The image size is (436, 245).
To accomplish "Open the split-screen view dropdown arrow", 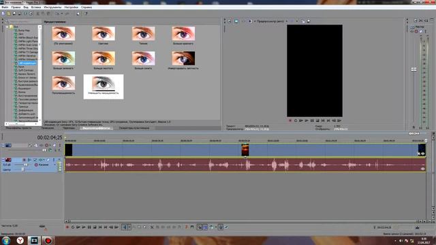I will tap(255, 21).
